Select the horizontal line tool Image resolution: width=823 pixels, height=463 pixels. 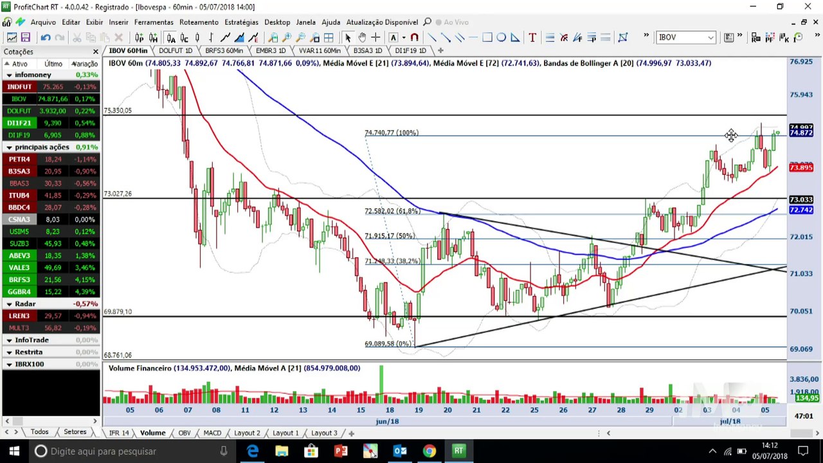pos(474,38)
